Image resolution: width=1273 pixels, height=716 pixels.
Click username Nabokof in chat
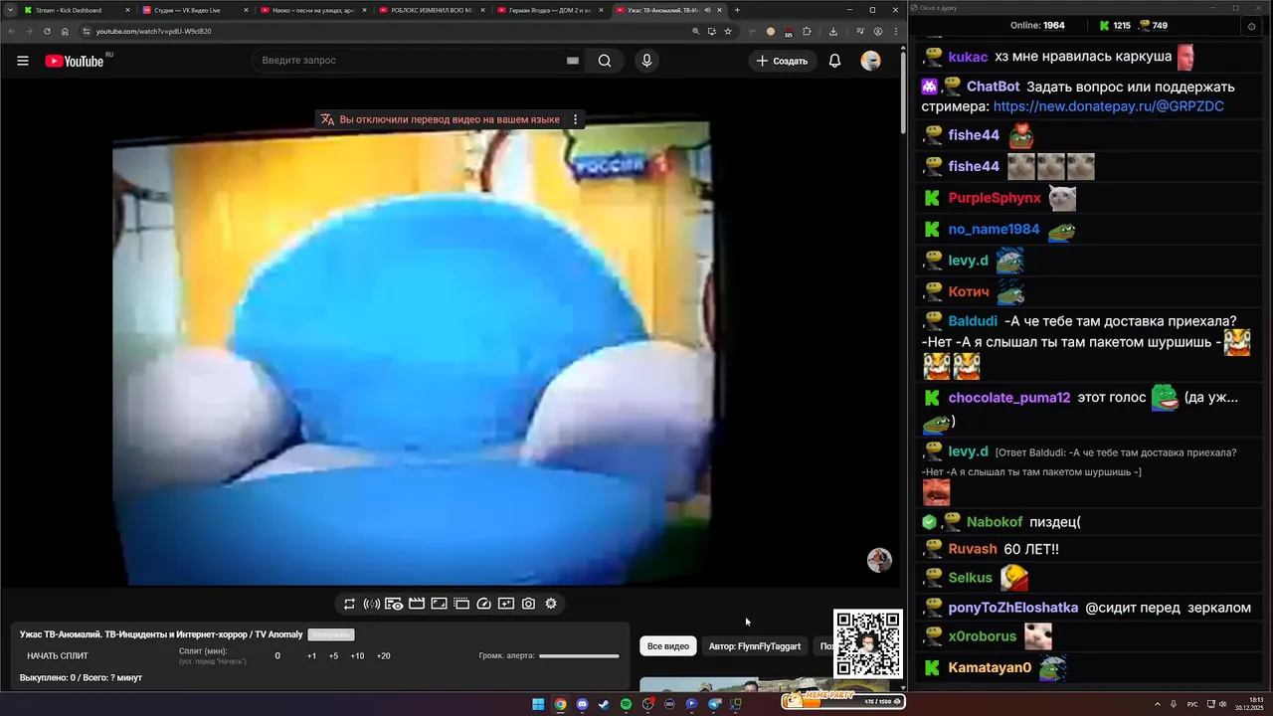(995, 522)
